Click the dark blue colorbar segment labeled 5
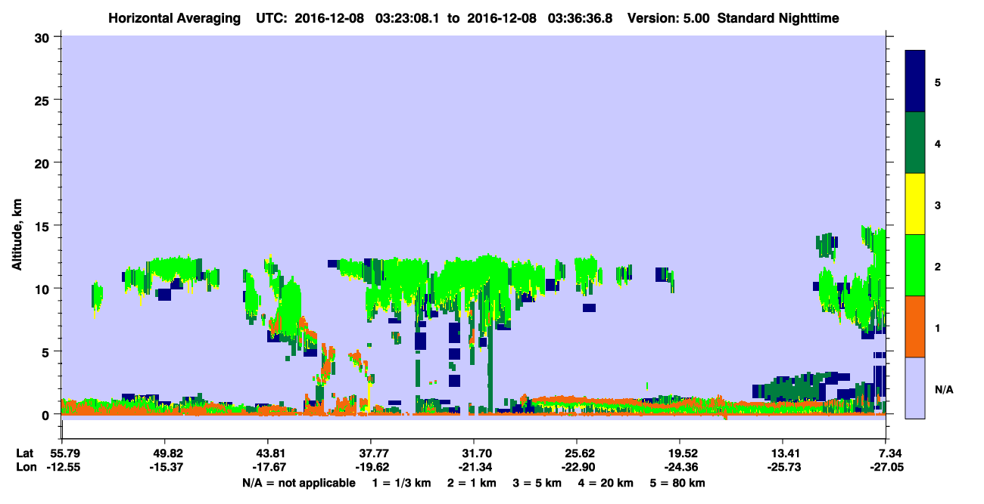The width and height of the screenshot is (984, 504). coord(915,82)
